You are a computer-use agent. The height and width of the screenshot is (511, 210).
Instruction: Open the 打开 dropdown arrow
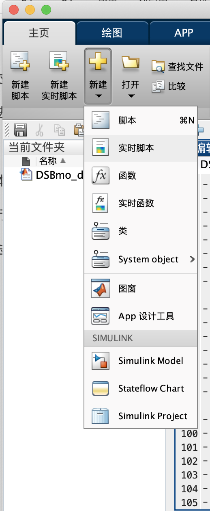(x=131, y=96)
